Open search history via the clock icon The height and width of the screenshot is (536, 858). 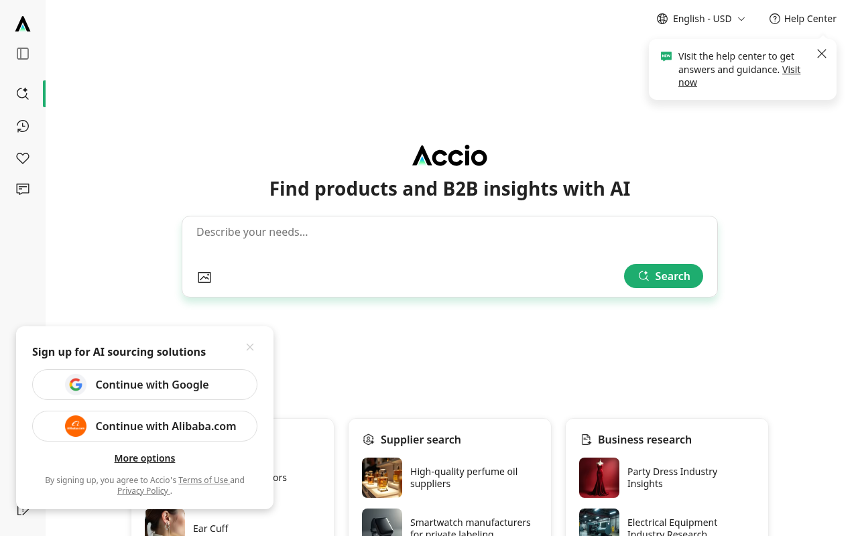(x=22, y=126)
